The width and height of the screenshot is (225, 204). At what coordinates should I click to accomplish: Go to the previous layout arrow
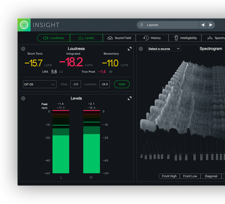point(203,25)
